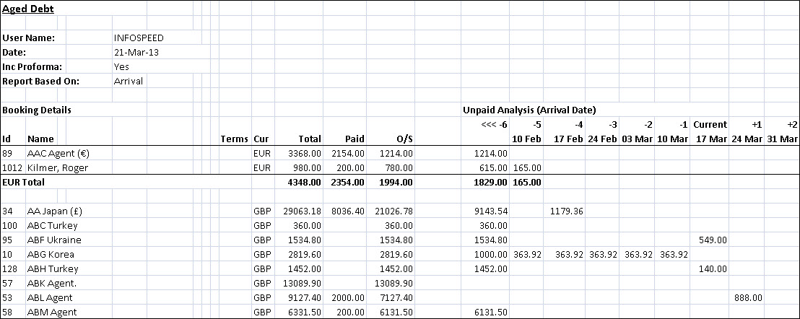
Task: Click the Unpaid Analysis (Arrival Date) heading
Action: click(529, 110)
